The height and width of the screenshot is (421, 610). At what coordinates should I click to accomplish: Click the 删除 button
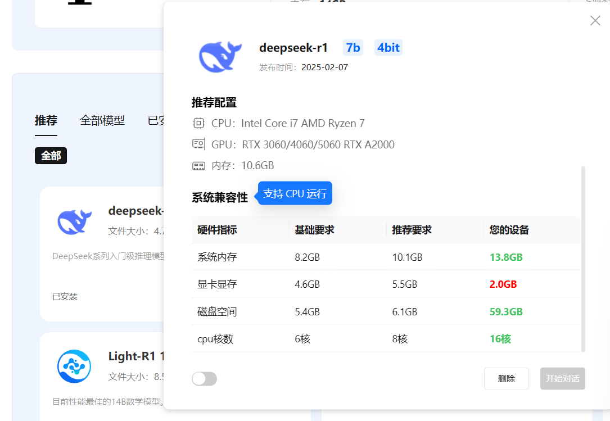506,378
